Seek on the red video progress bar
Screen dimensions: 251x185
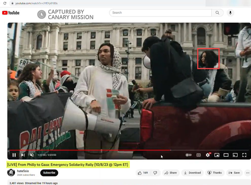coord(101,150)
